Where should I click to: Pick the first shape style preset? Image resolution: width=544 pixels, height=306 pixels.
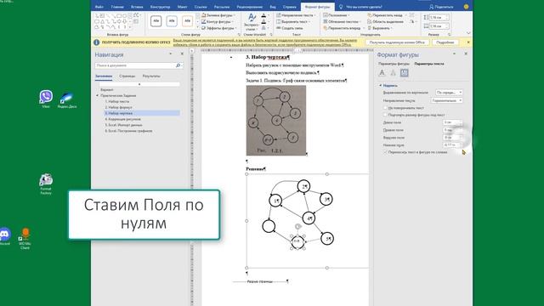[156, 21]
